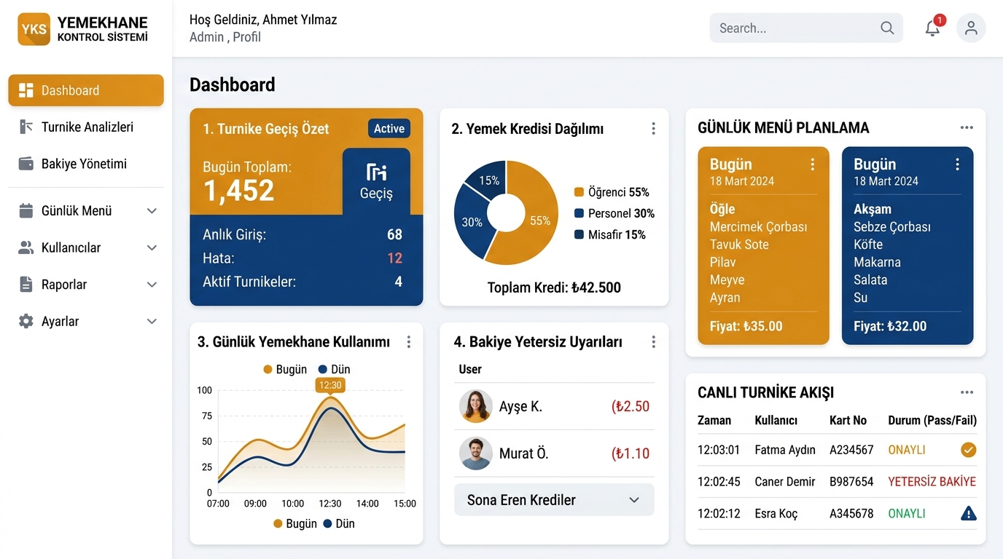The height and width of the screenshot is (559, 1003).
Task: Toggle Dün series in top chart legend
Action: [x=334, y=370]
